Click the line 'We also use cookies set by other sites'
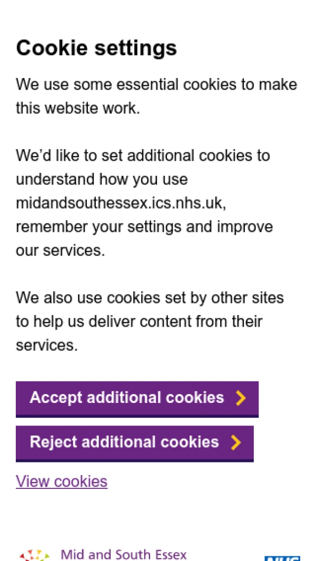The image size is (316, 561). point(150,298)
